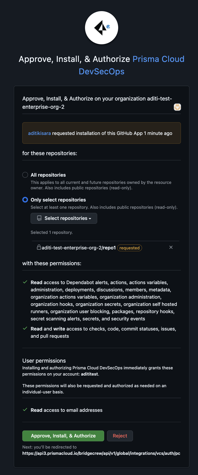Select the All repositories radio option
This screenshot has width=198, height=475.
coord(25,175)
